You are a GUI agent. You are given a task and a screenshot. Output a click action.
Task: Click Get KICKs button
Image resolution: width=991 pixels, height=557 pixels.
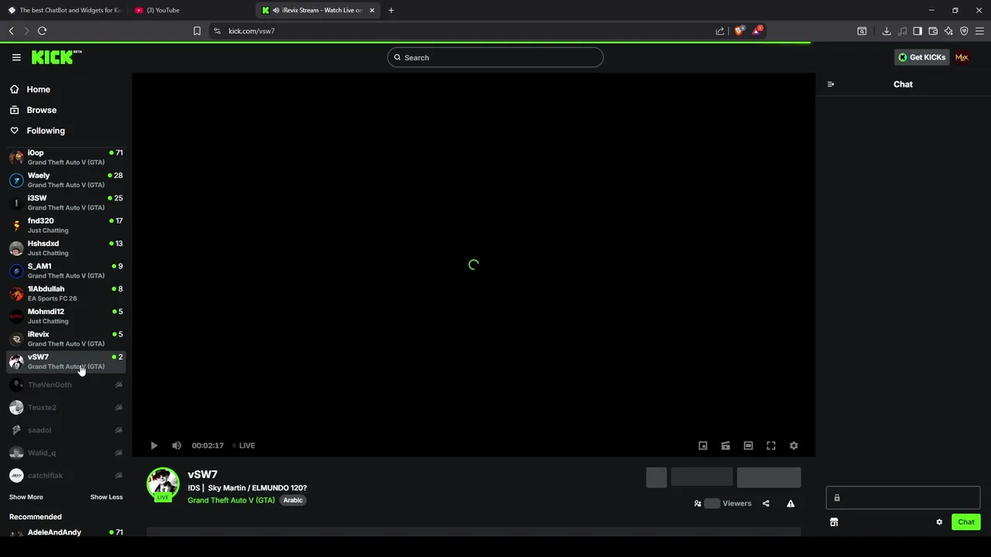921,57
